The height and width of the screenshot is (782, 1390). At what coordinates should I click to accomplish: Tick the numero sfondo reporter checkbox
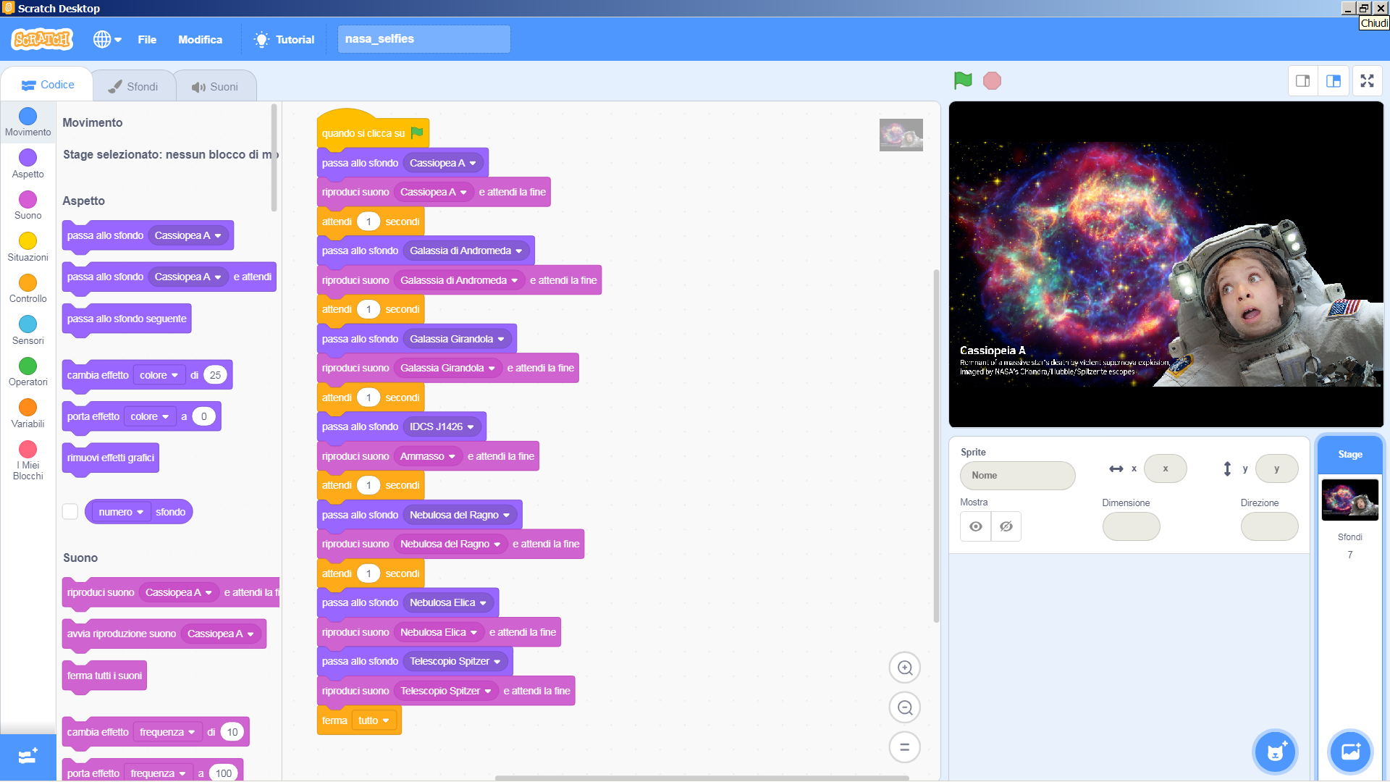(x=70, y=512)
